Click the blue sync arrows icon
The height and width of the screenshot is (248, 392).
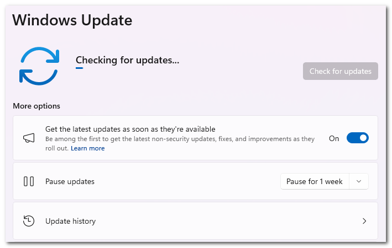click(x=39, y=66)
